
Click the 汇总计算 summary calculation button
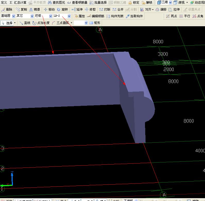click(x=18, y=3)
